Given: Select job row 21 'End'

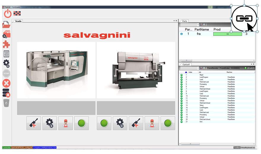Looking at the screenshot, I should [x=217, y=122].
